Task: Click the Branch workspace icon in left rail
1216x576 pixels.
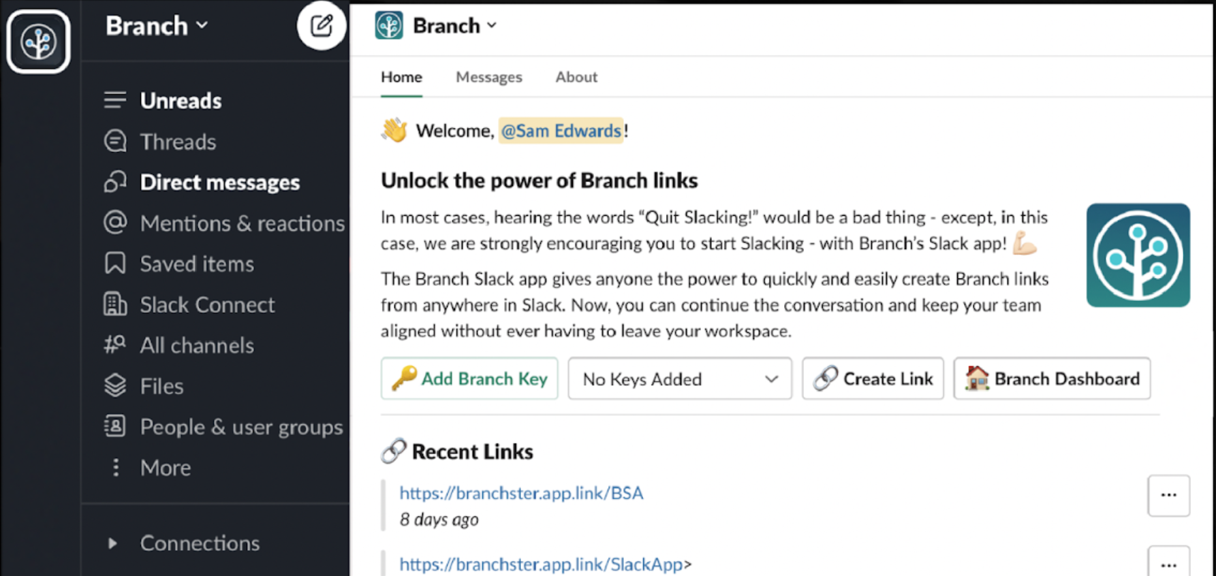Action: click(38, 42)
